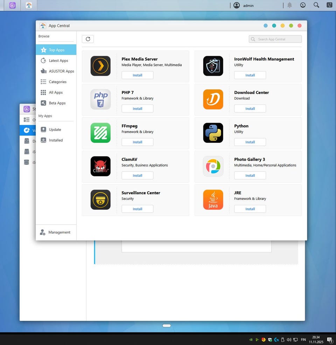Image resolution: width=336 pixels, height=345 pixels.
Task: Open ASUSTOR Apps section
Action: click(x=56, y=71)
